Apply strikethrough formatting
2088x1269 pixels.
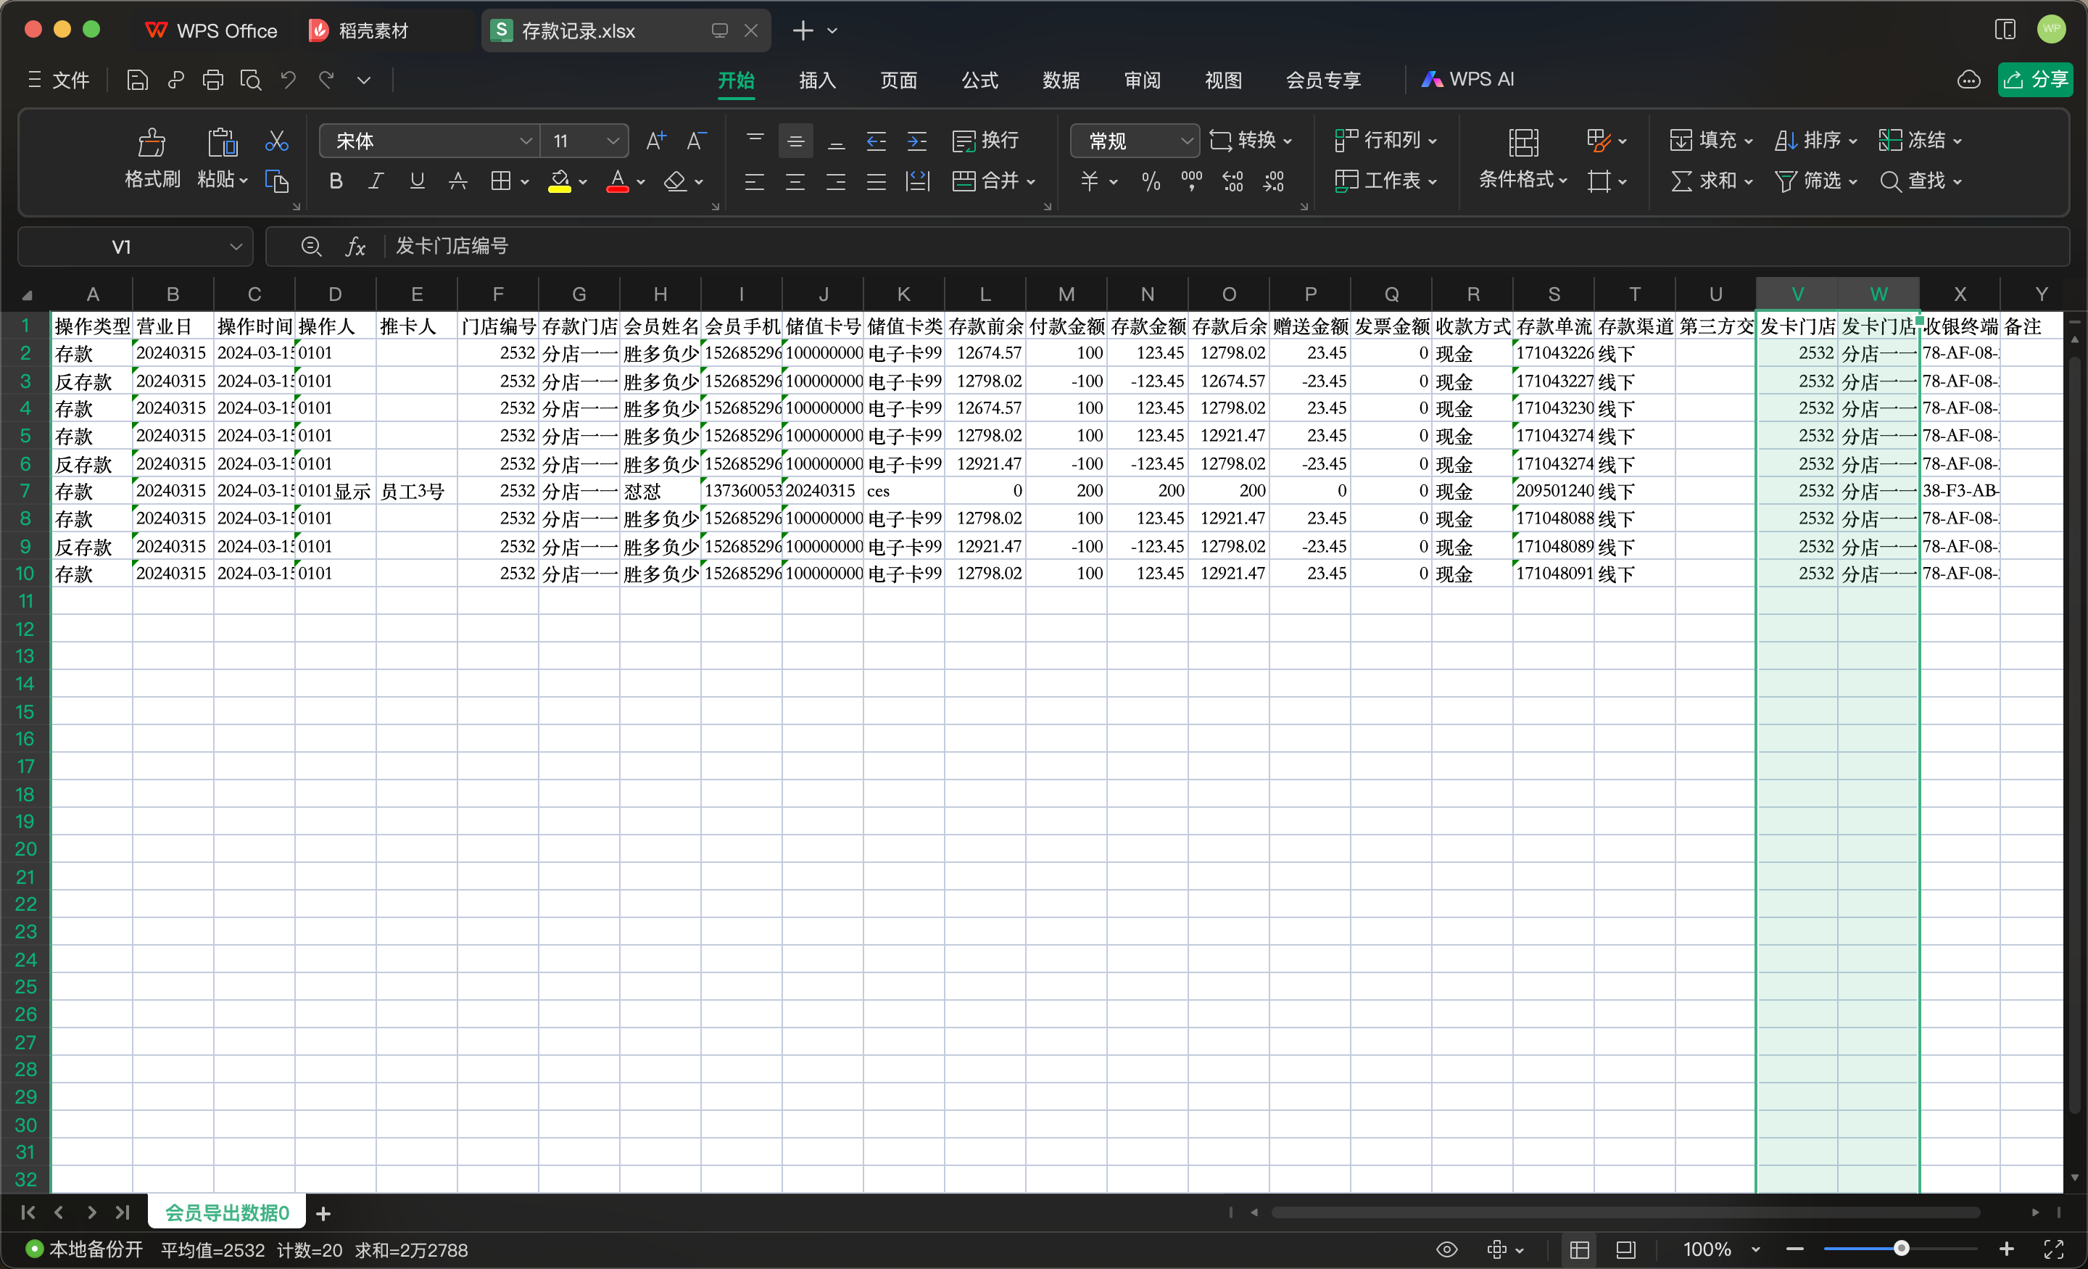click(457, 181)
